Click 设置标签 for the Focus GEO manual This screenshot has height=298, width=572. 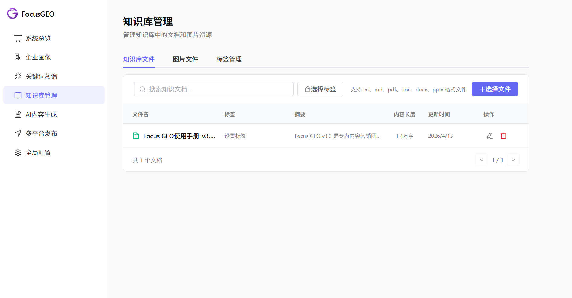tap(235, 136)
